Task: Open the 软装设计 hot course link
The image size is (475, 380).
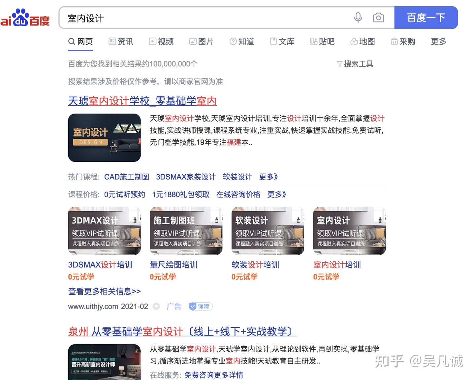Action: coord(237,177)
